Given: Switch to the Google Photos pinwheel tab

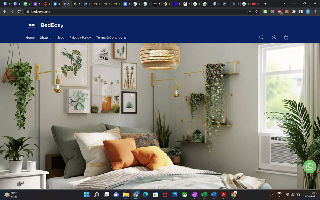Looking at the screenshot, I should point(77,4).
